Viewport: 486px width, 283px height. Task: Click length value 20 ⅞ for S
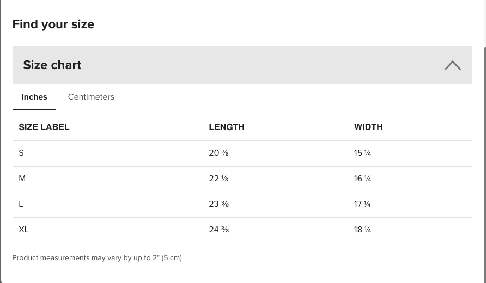(219, 153)
